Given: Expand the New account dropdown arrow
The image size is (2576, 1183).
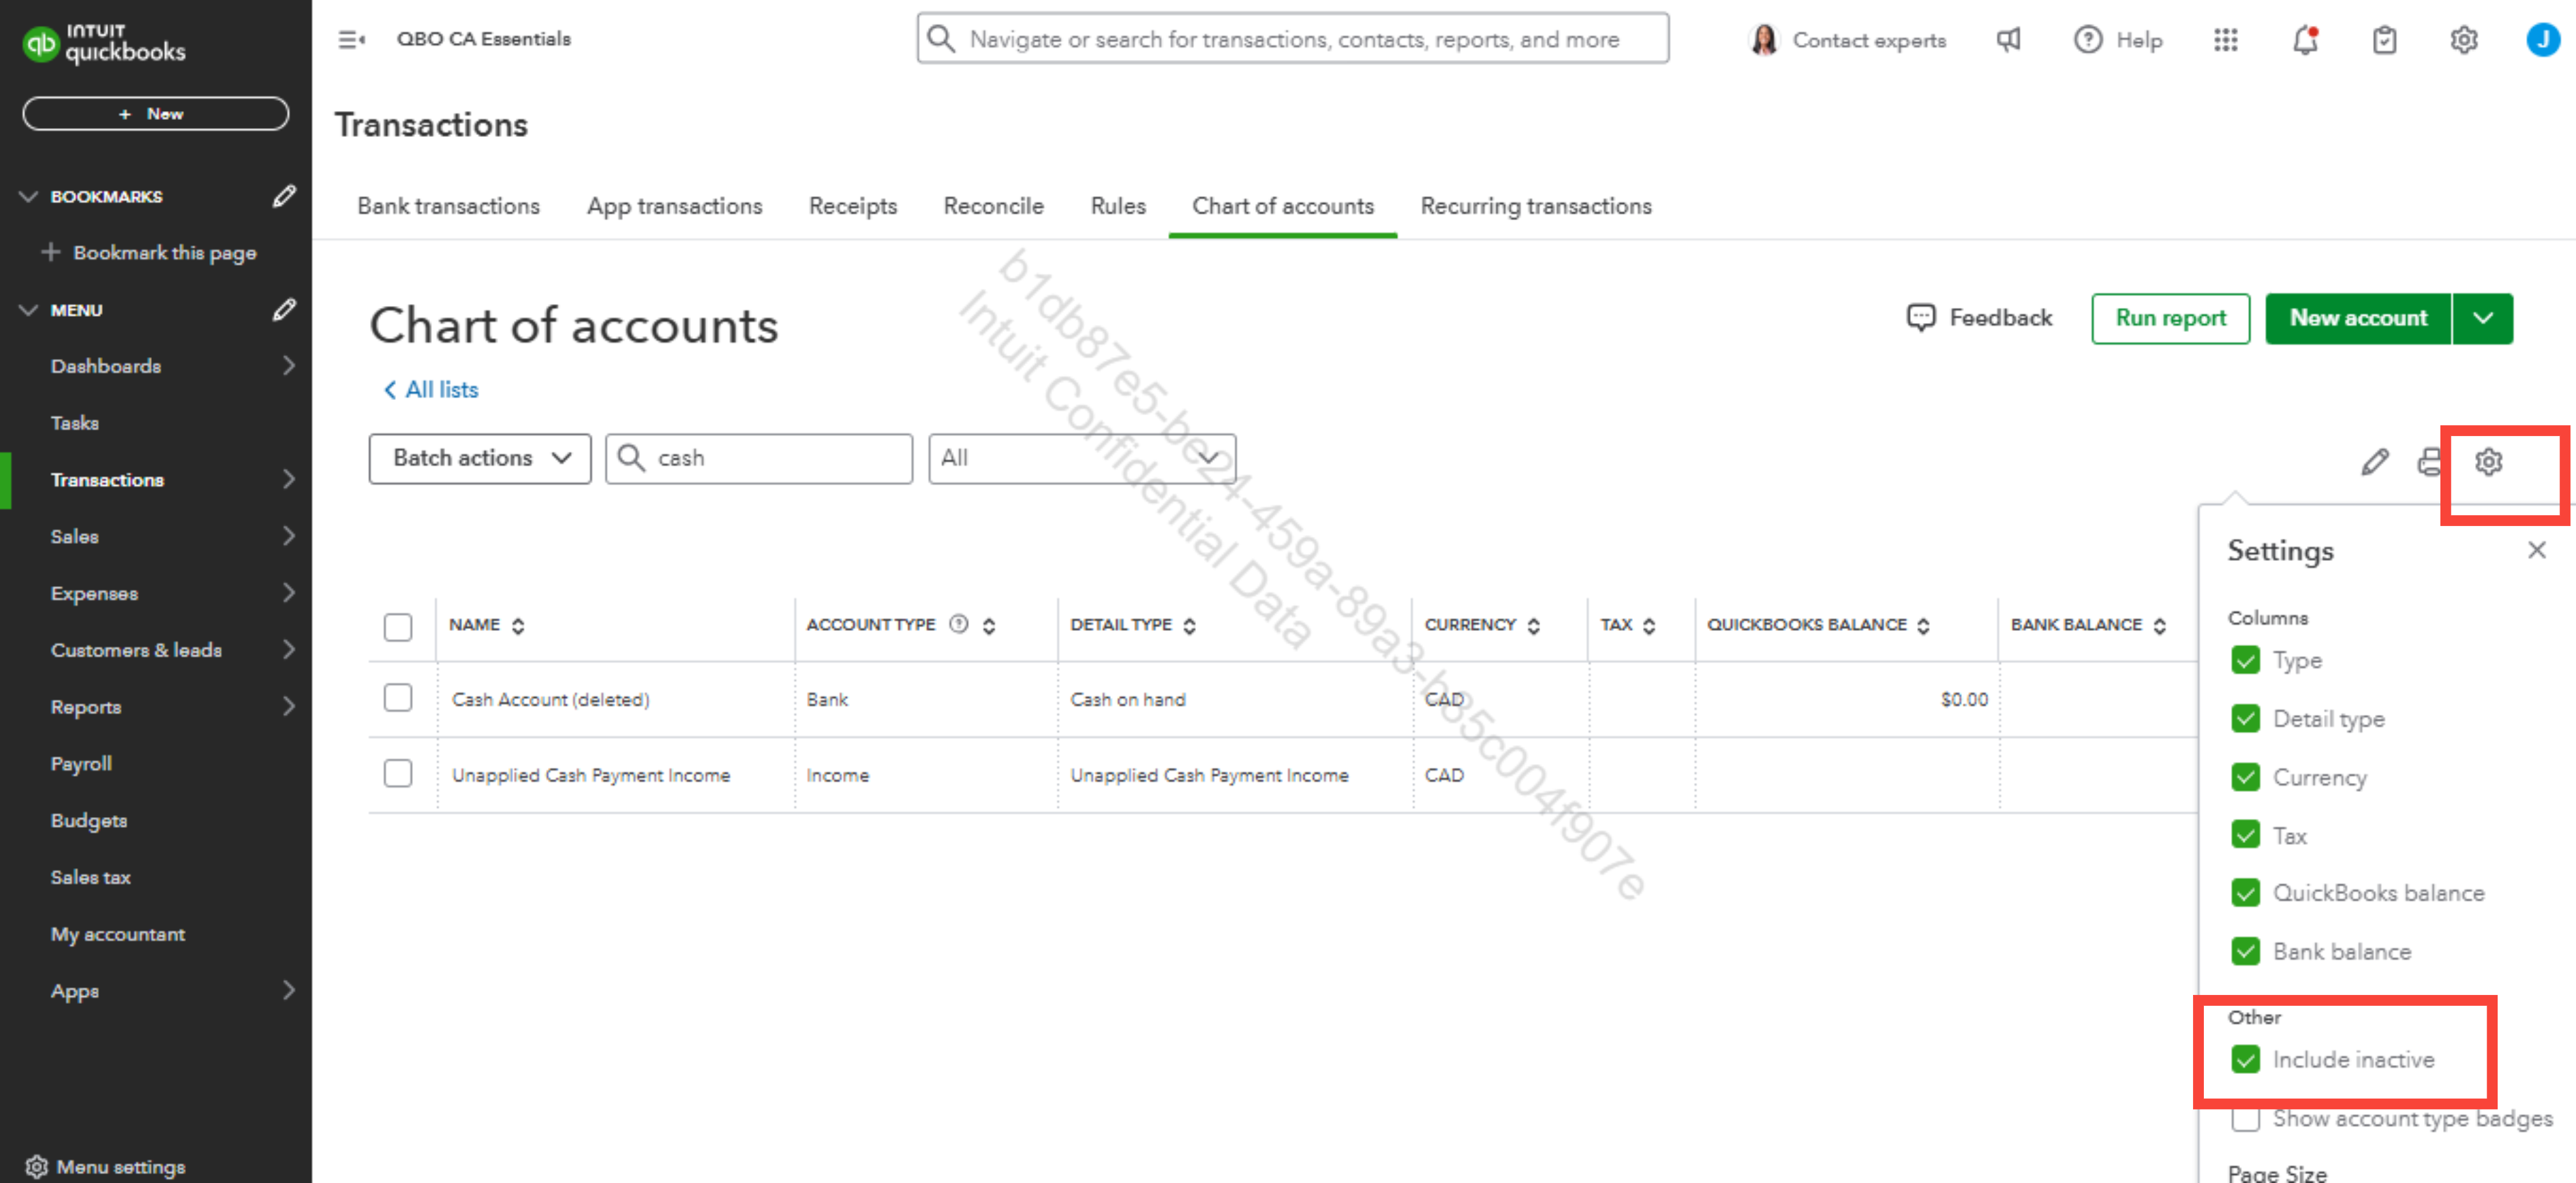Looking at the screenshot, I should [2482, 318].
